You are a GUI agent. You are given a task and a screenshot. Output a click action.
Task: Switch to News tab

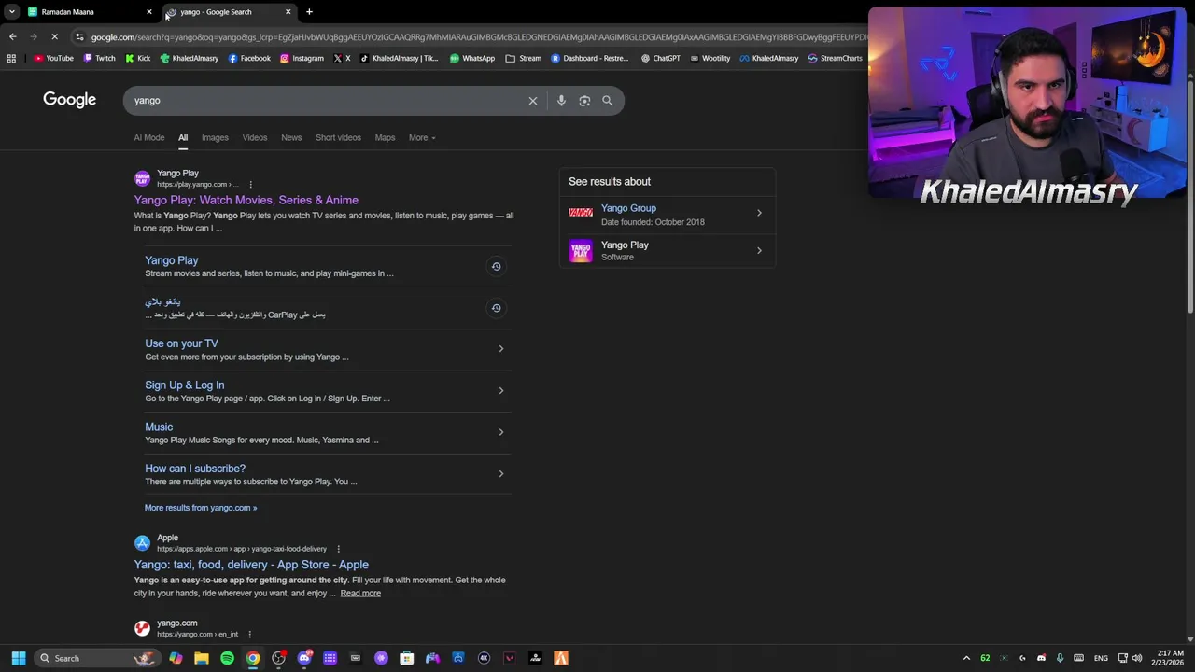(291, 138)
